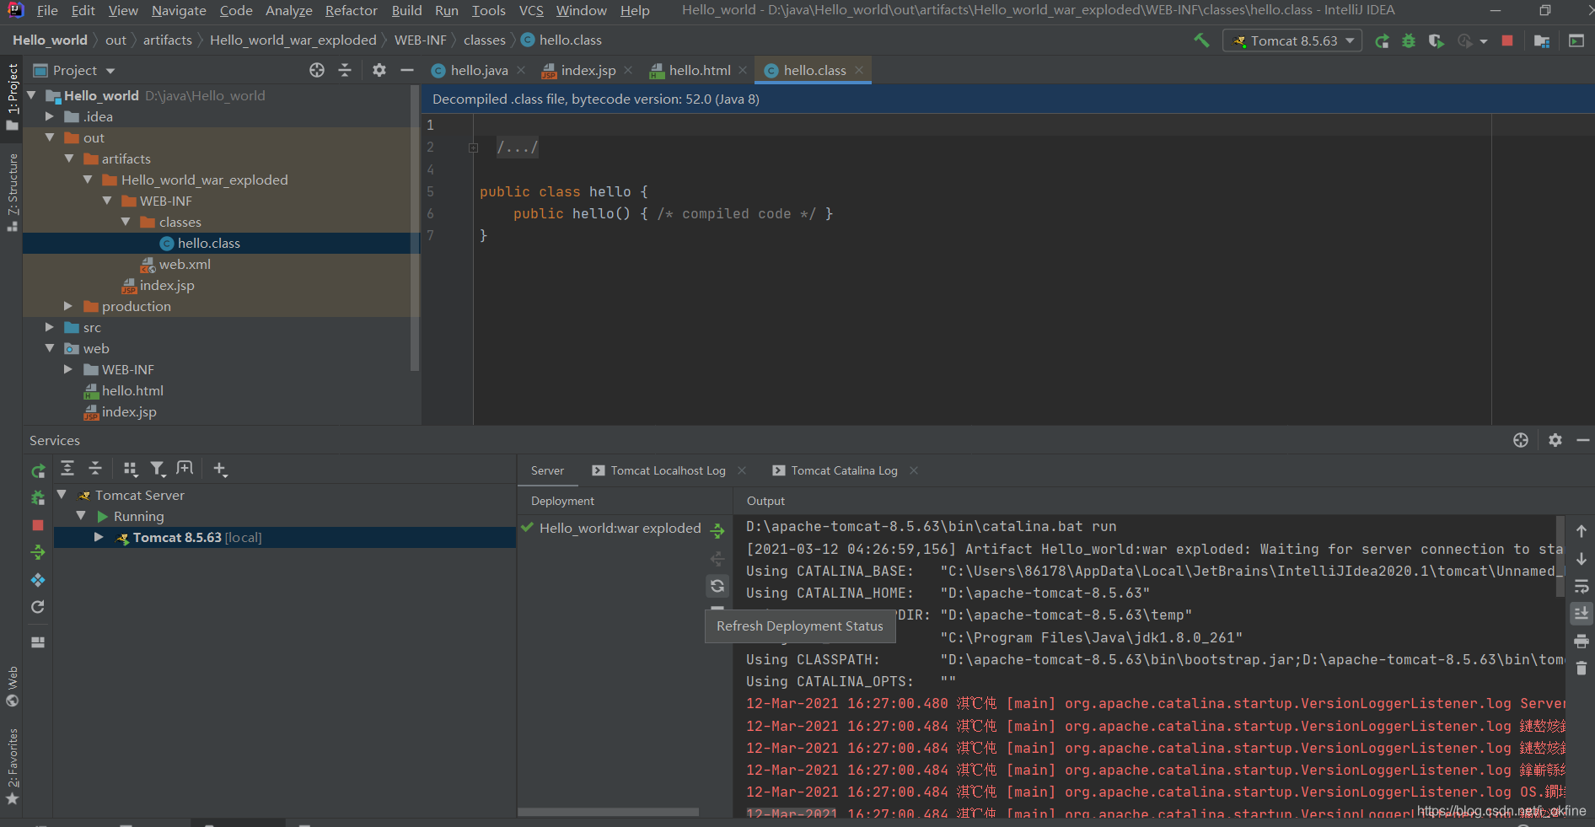Switch to the Tomcat Localhost Log tab
Image resolution: width=1595 pixels, height=827 pixels.
[668, 470]
